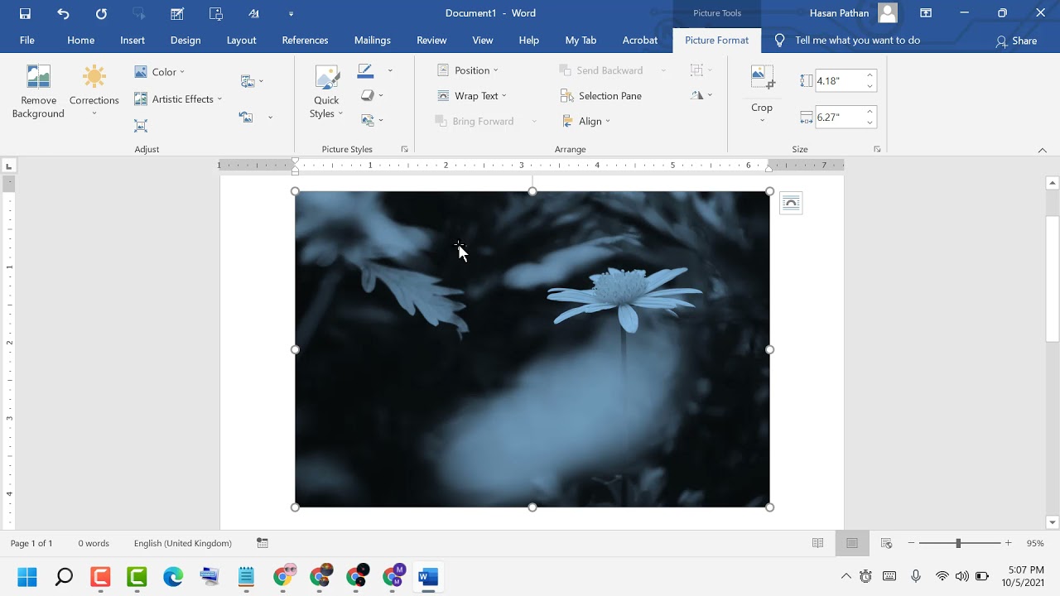Viewport: 1060px width, 596px height.
Task: Click the ruler toggle at left of the ruler
Action: click(8, 166)
